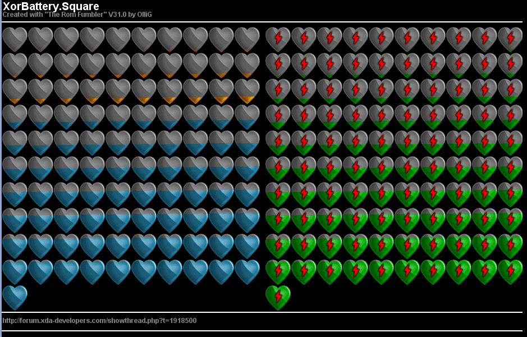The width and height of the screenshot is (527, 337).
Task: Select the first orange-tipped heart in the second row
Action: tap(15, 65)
